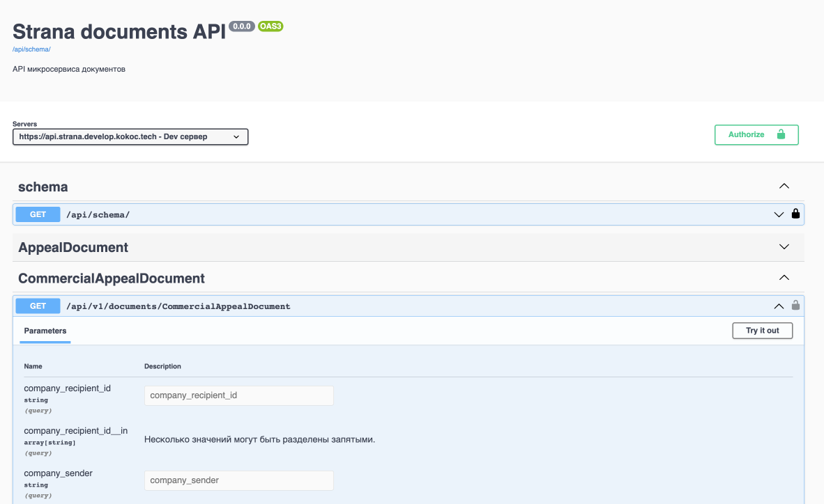Screen dimensions: 824x504
Task: Click the GET badge for /api/schema/
Action: 38,214
